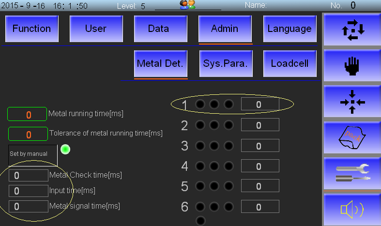This screenshot has height=226, width=381.
Task: Toggle the third indicator dot in row 5
Action: 229,186
